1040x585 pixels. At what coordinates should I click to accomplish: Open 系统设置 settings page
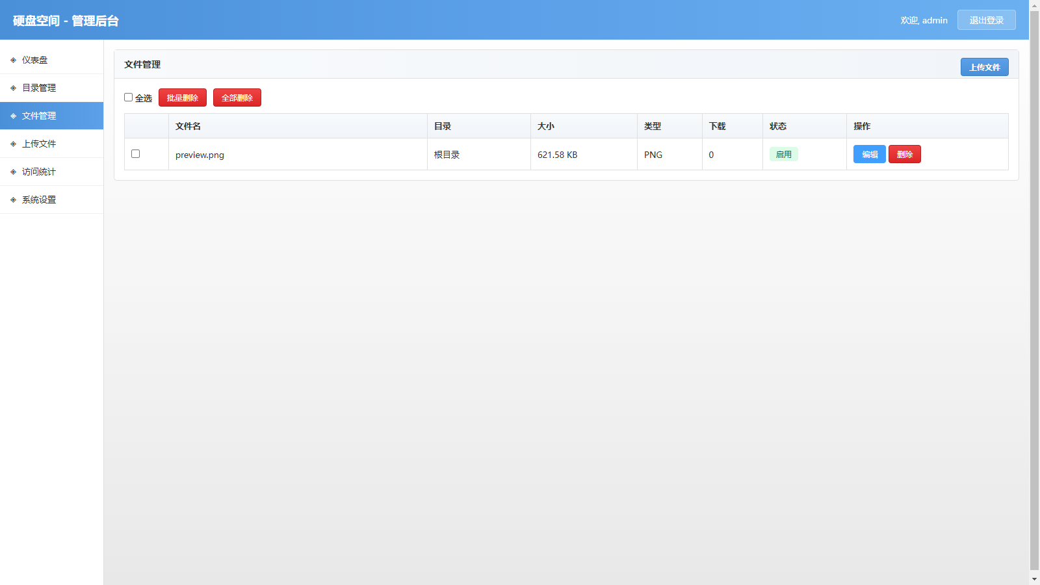click(39, 200)
